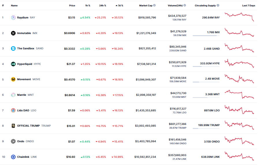Viewport: 260px width, 165px height.
Task: Sort by the Price column header
Action: 72,6
